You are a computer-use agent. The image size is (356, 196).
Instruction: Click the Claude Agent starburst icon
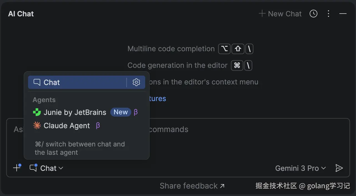[37, 126]
